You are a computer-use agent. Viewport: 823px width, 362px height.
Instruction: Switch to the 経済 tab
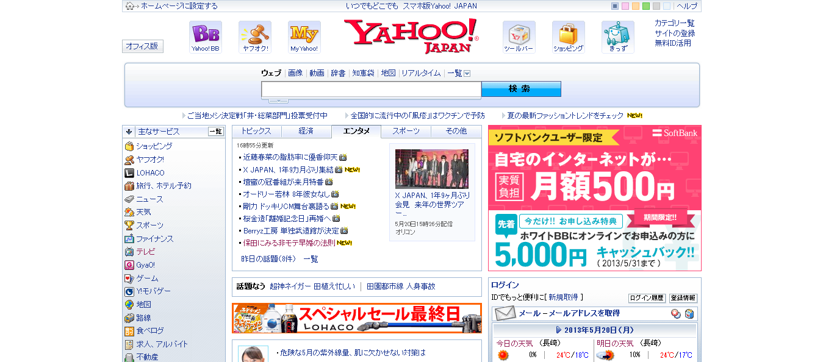pos(306,131)
